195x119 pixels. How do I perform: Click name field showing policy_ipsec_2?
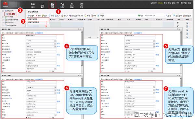point(140,35)
